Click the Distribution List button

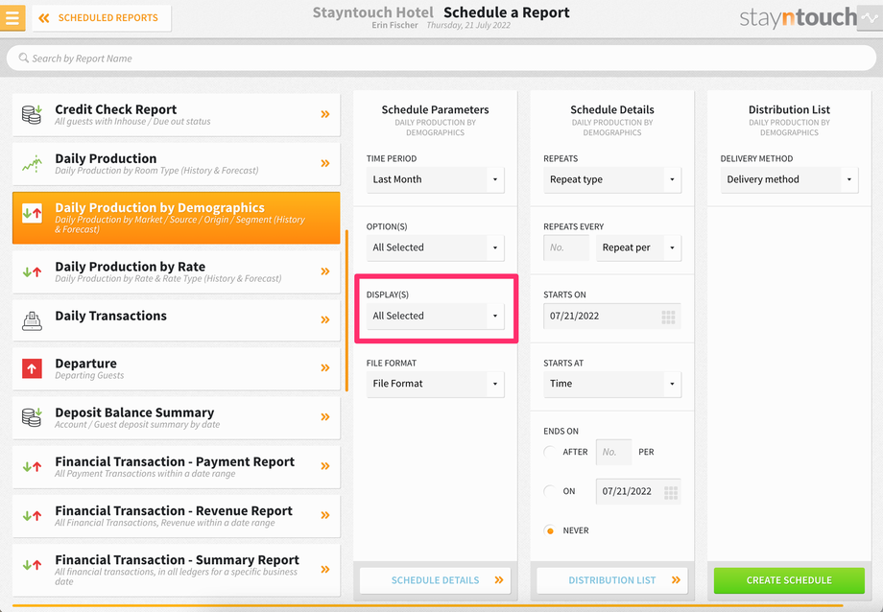click(612, 580)
